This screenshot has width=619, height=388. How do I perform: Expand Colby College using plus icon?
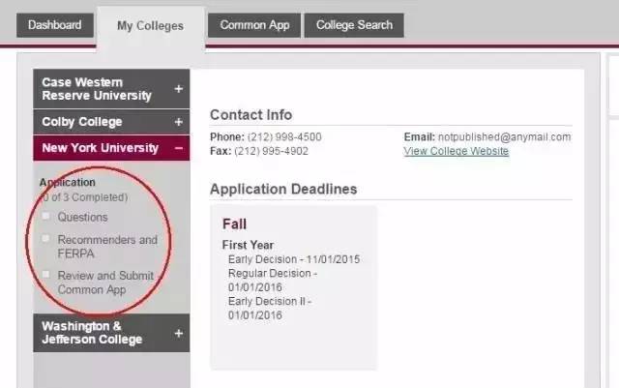178,122
